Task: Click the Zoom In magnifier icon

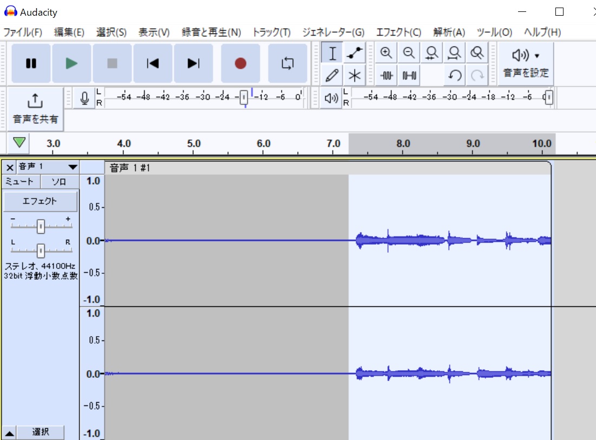Action: (386, 53)
